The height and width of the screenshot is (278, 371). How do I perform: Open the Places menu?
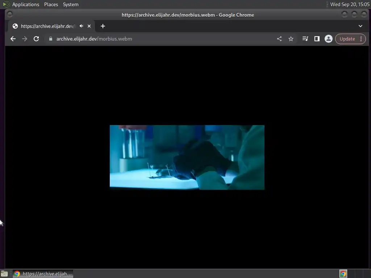pyautogui.click(x=51, y=4)
